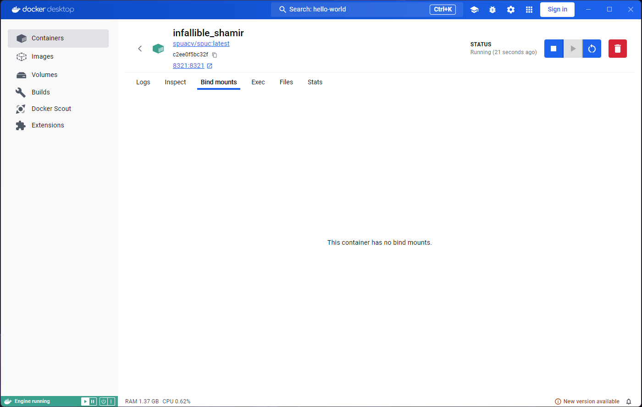Open the Troubleshoot bug icon

[493, 10]
